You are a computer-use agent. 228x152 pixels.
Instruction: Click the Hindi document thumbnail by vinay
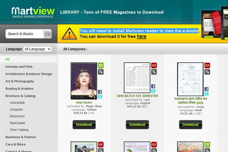pyautogui.click(x=190, y=79)
